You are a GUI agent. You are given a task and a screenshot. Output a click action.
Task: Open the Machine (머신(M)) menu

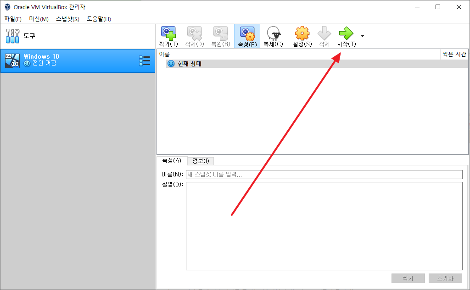pyautogui.click(x=39, y=19)
